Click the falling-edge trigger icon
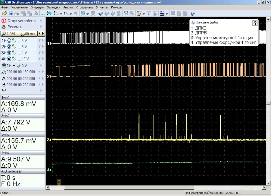The height and width of the screenshot is (196, 271). tap(14, 66)
